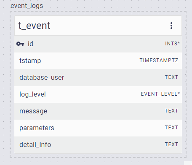The width and height of the screenshot is (192, 165).
Task: Click the TIMESTAMPTZ data type label
Action: pos(159,60)
